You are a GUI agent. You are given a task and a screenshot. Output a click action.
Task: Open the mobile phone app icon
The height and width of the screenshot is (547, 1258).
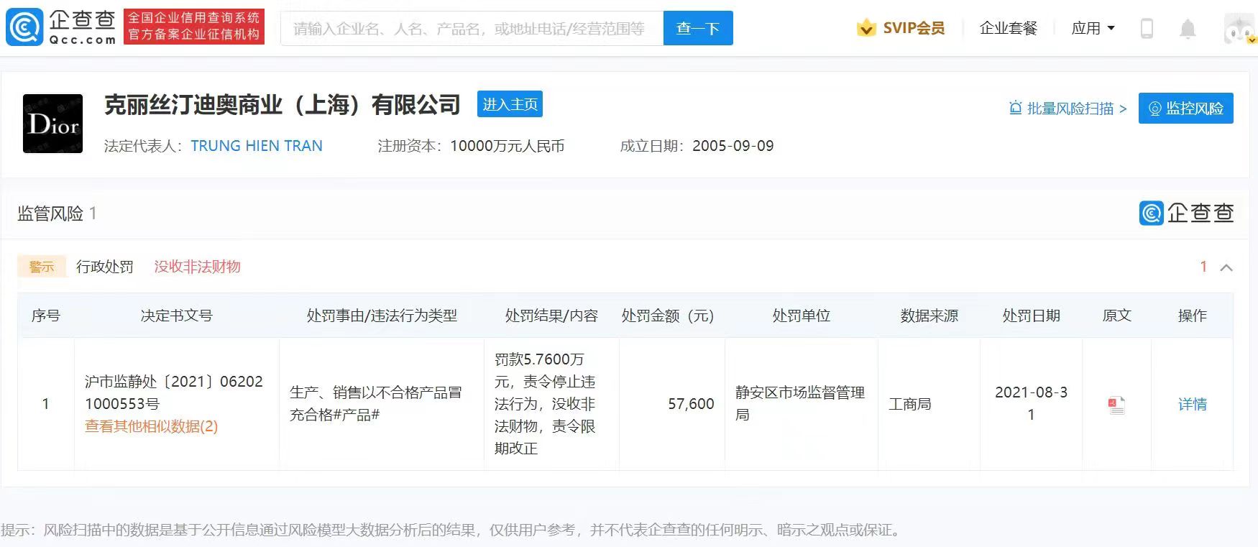[1147, 29]
